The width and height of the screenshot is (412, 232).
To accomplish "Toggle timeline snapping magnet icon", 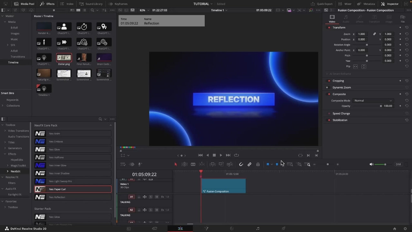I will tap(241, 164).
